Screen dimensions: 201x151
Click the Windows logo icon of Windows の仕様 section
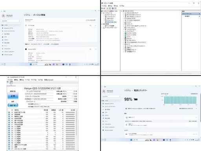click(26, 49)
